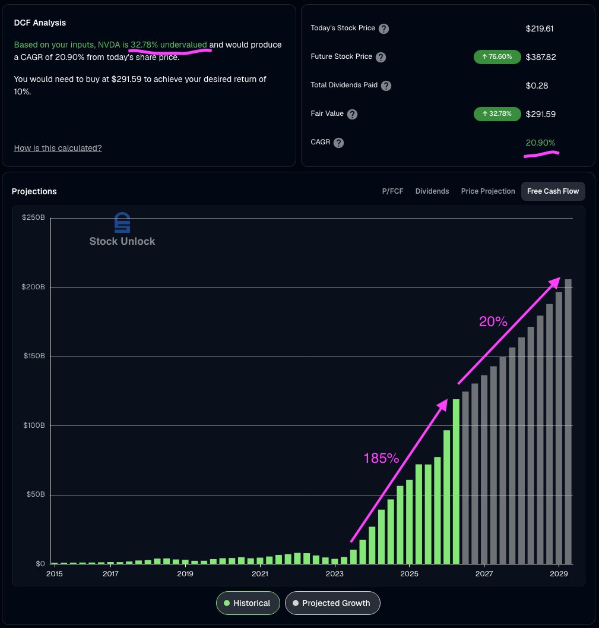Click the DCF Analysis heading
The width and height of the screenshot is (599, 628).
click(x=40, y=23)
